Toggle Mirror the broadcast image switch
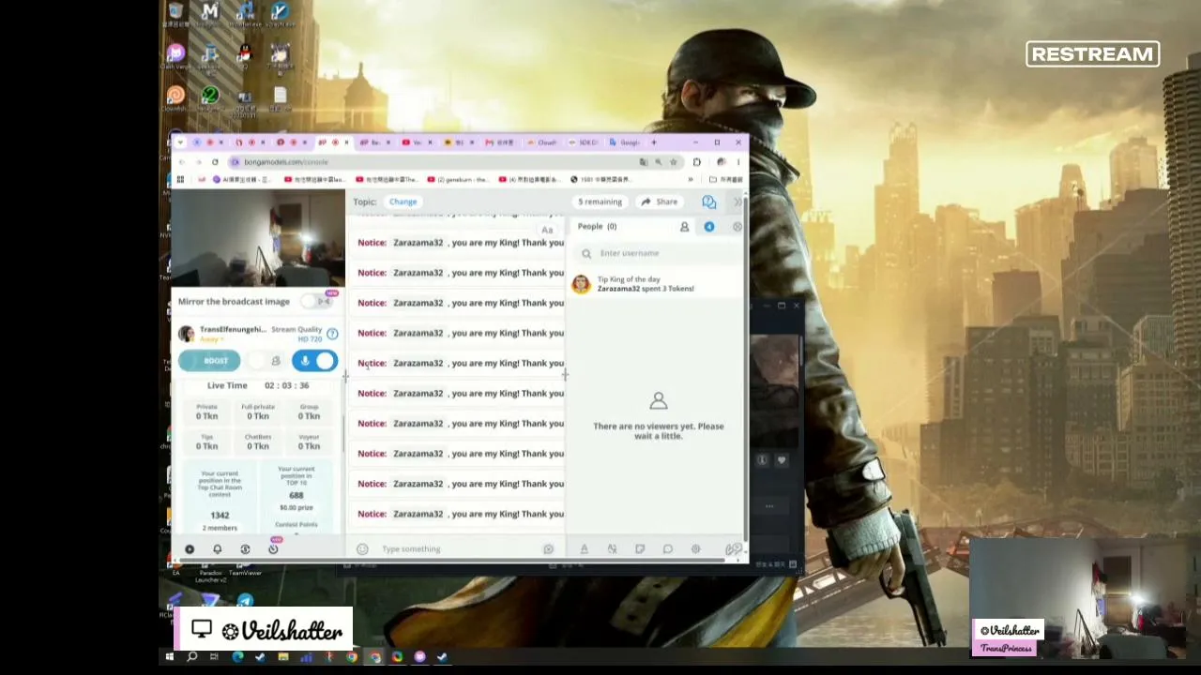Image resolution: width=1201 pixels, height=675 pixels. [319, 301]
